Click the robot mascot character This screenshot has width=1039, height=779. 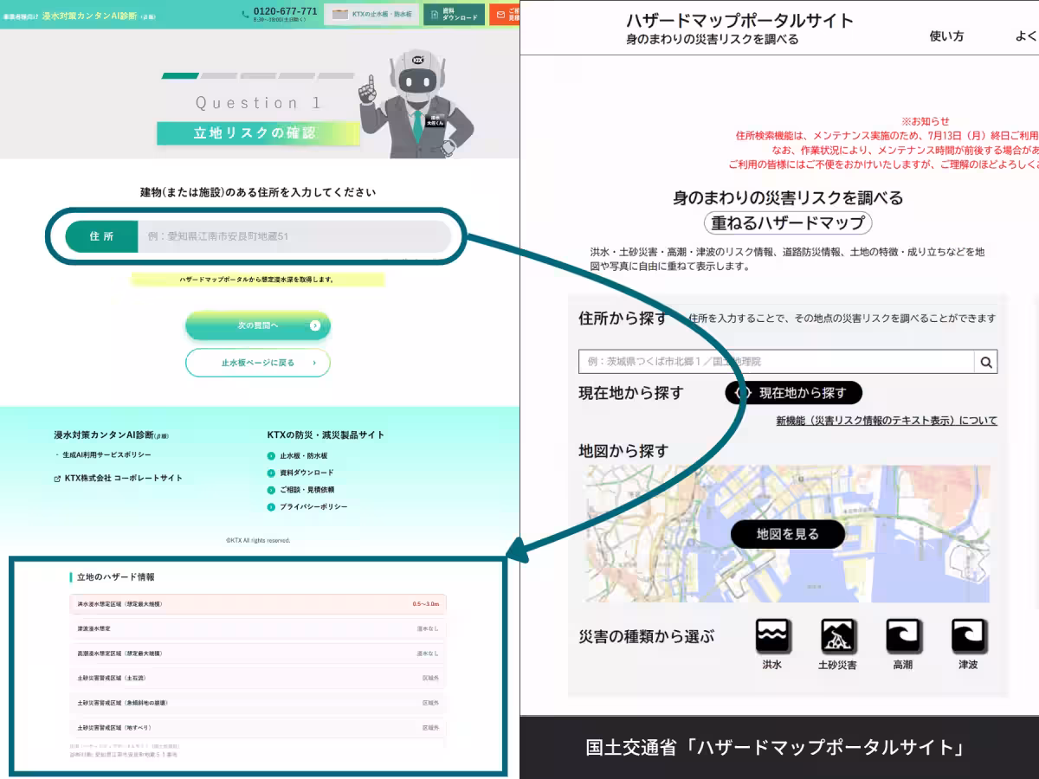pyautogui.click(x=416, y=103)
